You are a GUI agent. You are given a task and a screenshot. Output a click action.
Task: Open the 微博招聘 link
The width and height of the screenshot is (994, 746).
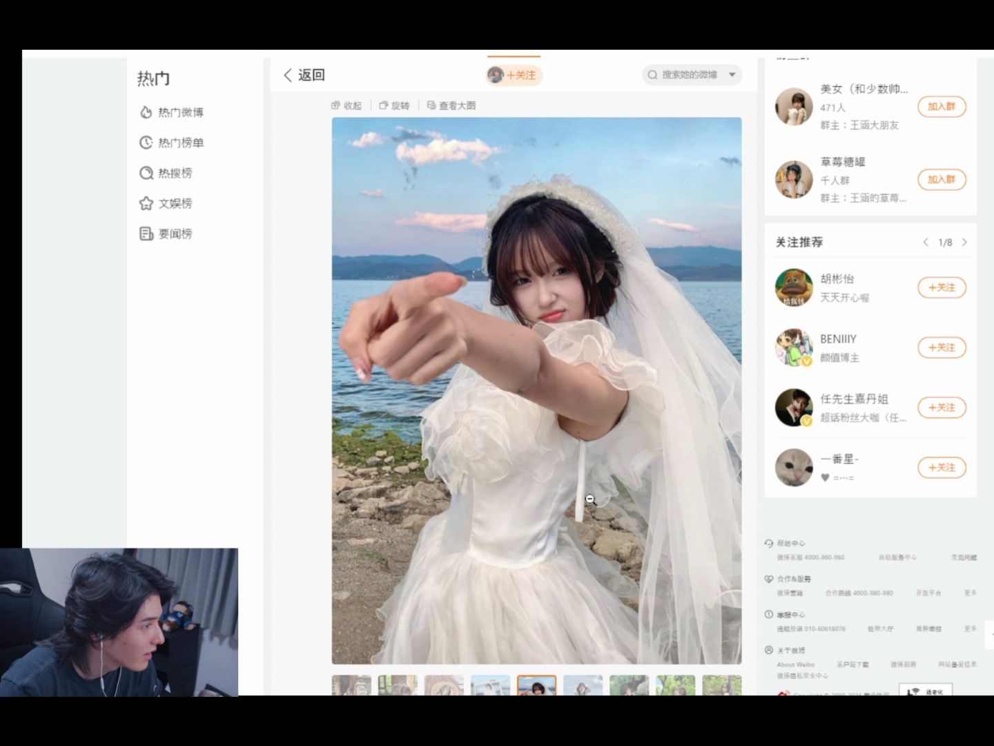pyautogui.click(x=904, y=665)
